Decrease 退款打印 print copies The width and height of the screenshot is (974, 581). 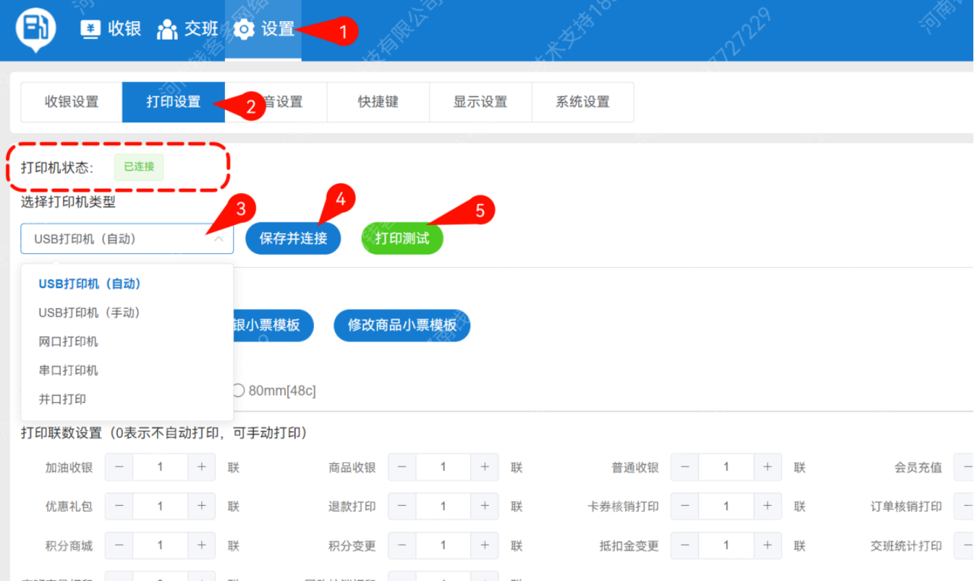point(402,506)
